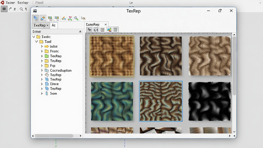Select the beige wavy texture thumbnail
The width and height of the screenshot is (263, 148).
point(210,56)
